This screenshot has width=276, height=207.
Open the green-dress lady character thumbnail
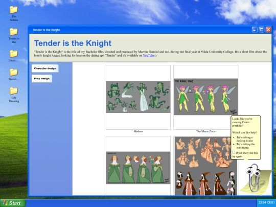[x=138, y=166]
